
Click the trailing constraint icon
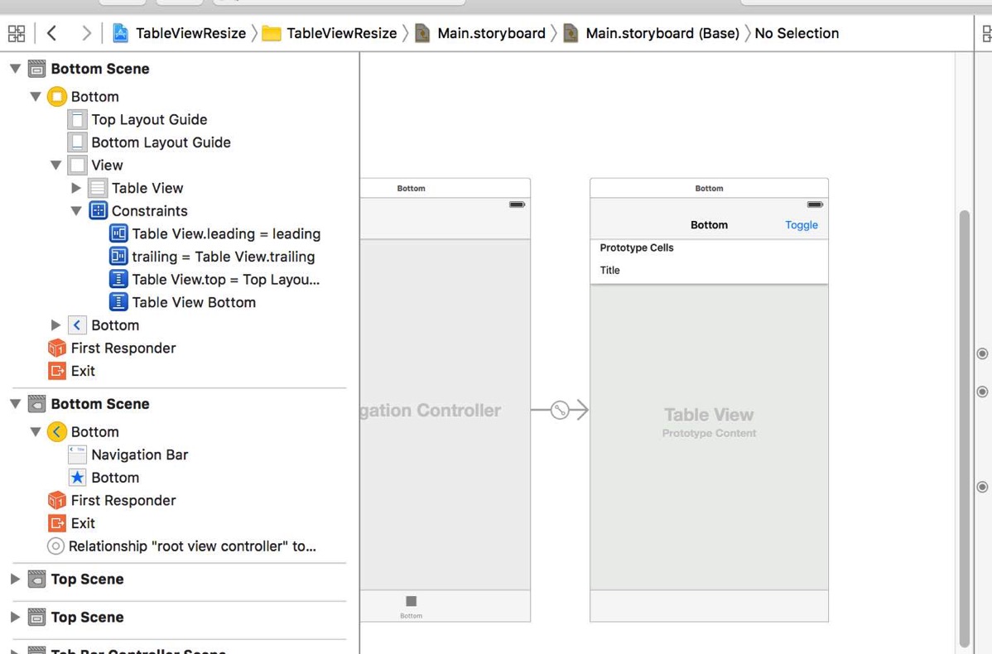pos(118,256)
